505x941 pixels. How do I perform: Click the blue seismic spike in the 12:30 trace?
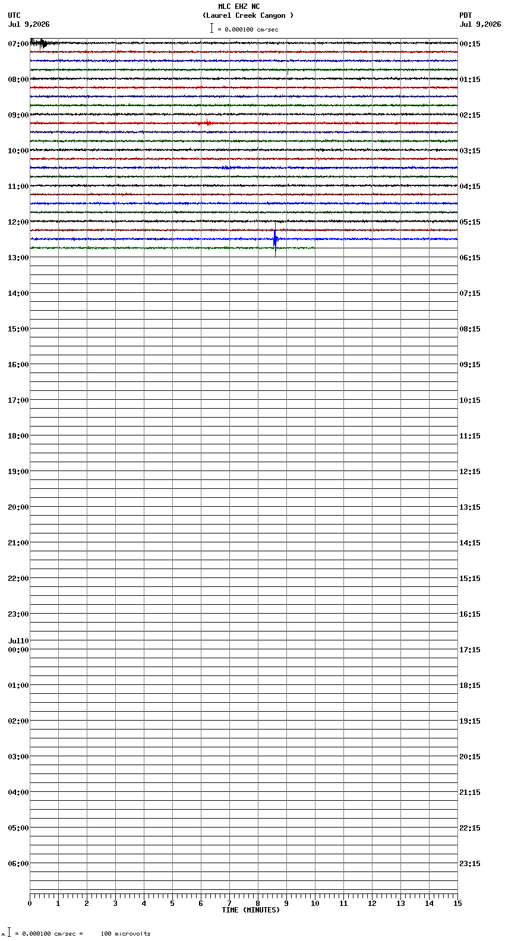coord(275,239)
